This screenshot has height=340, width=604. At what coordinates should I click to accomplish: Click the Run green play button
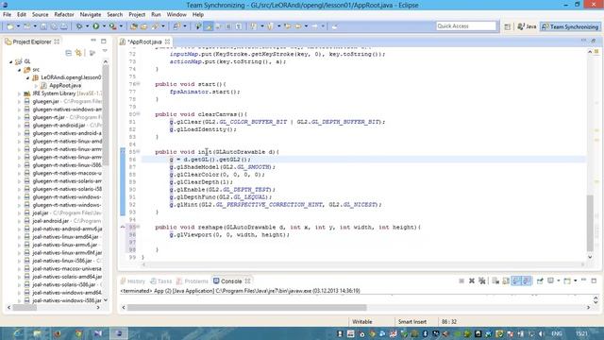[x=96, y=26]
